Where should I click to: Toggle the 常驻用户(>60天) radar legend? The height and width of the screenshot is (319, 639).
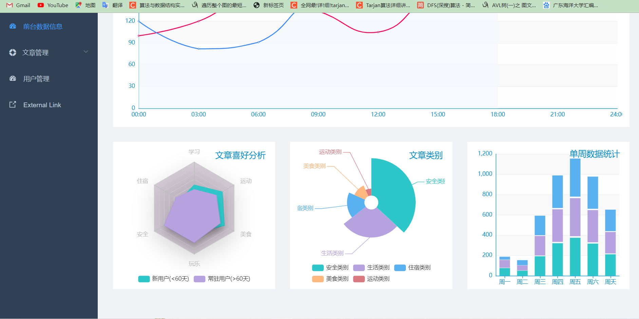[222, 279]
